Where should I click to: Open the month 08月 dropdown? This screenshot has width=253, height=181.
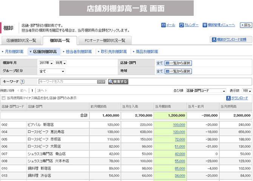pyautogui.click(x=60, y=63)
